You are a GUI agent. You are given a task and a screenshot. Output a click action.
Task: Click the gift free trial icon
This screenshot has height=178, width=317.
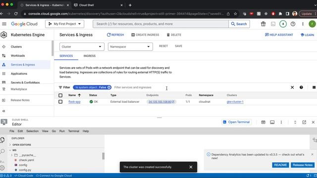coord(263,24)
